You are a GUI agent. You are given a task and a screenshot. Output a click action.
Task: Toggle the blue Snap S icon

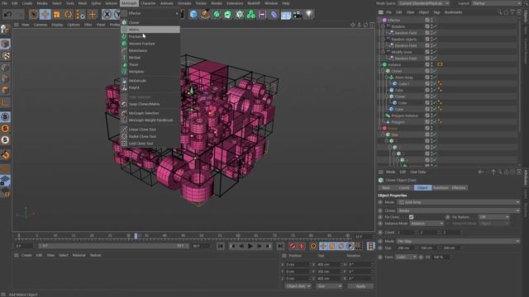[x=5, y=117]
